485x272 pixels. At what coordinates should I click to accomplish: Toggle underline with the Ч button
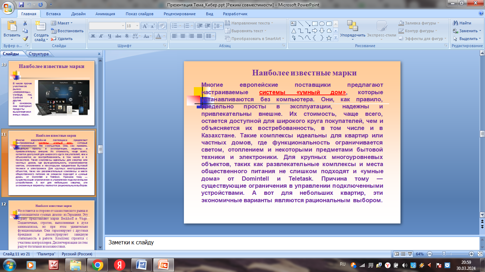click(x=110, y=36)
